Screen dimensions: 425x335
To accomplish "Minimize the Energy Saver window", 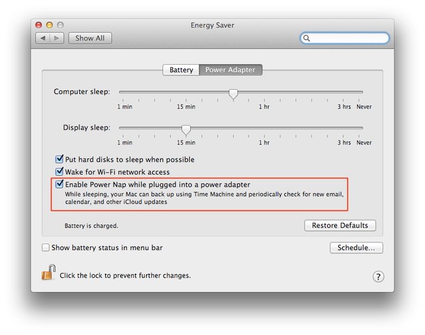I will click(49, 25).
